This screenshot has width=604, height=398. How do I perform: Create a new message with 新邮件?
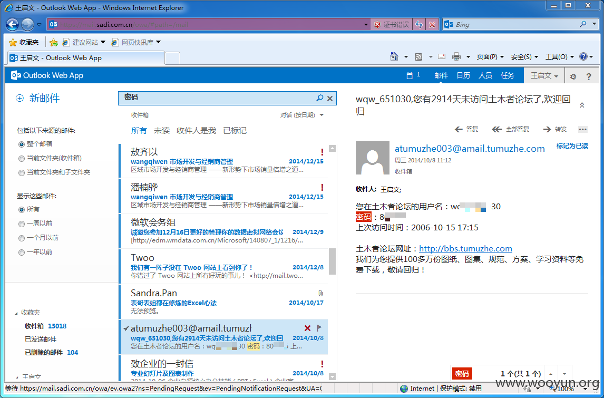point(38,98)
